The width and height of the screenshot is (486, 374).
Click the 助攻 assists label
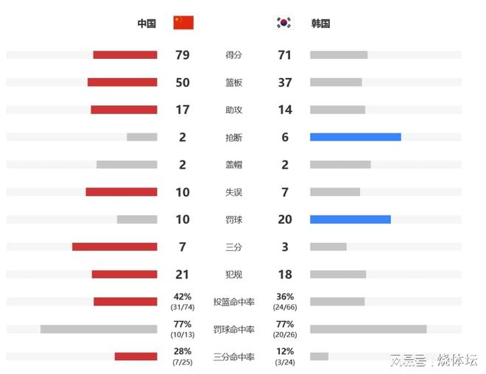[233, 110]
